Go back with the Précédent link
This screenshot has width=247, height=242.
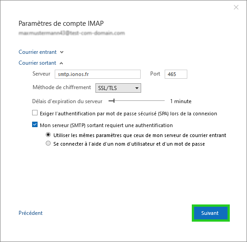click(31, 213)
